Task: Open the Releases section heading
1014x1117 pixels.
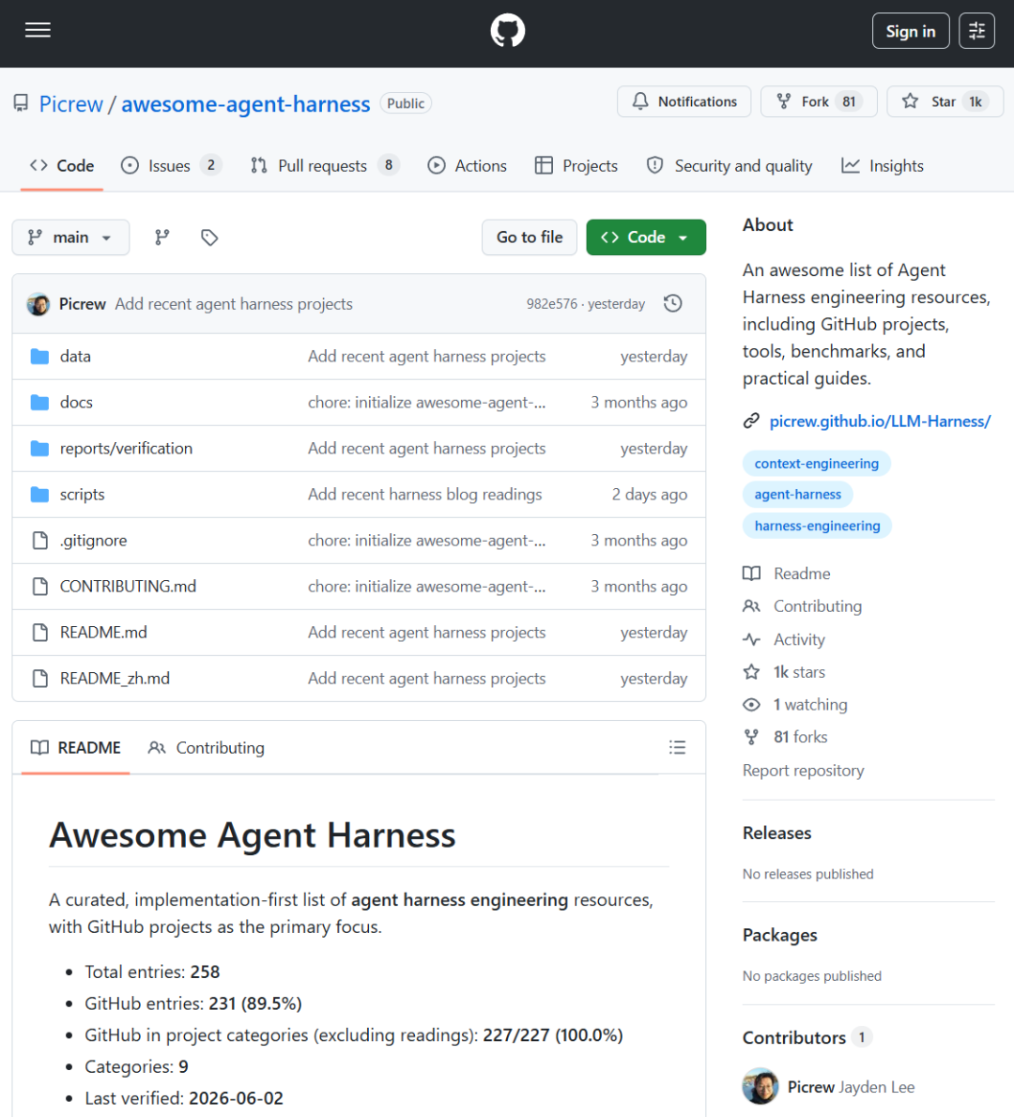Action: (x=776, y=833)
